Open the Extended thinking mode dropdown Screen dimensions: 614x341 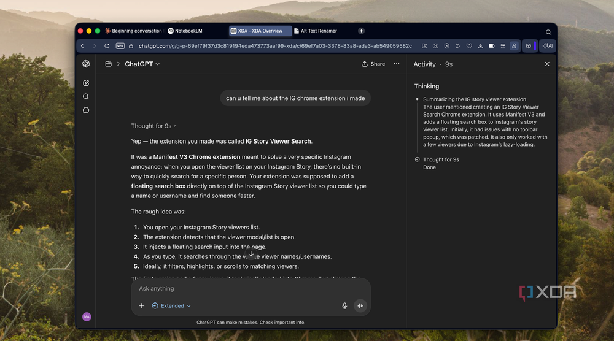pos(171,306)
